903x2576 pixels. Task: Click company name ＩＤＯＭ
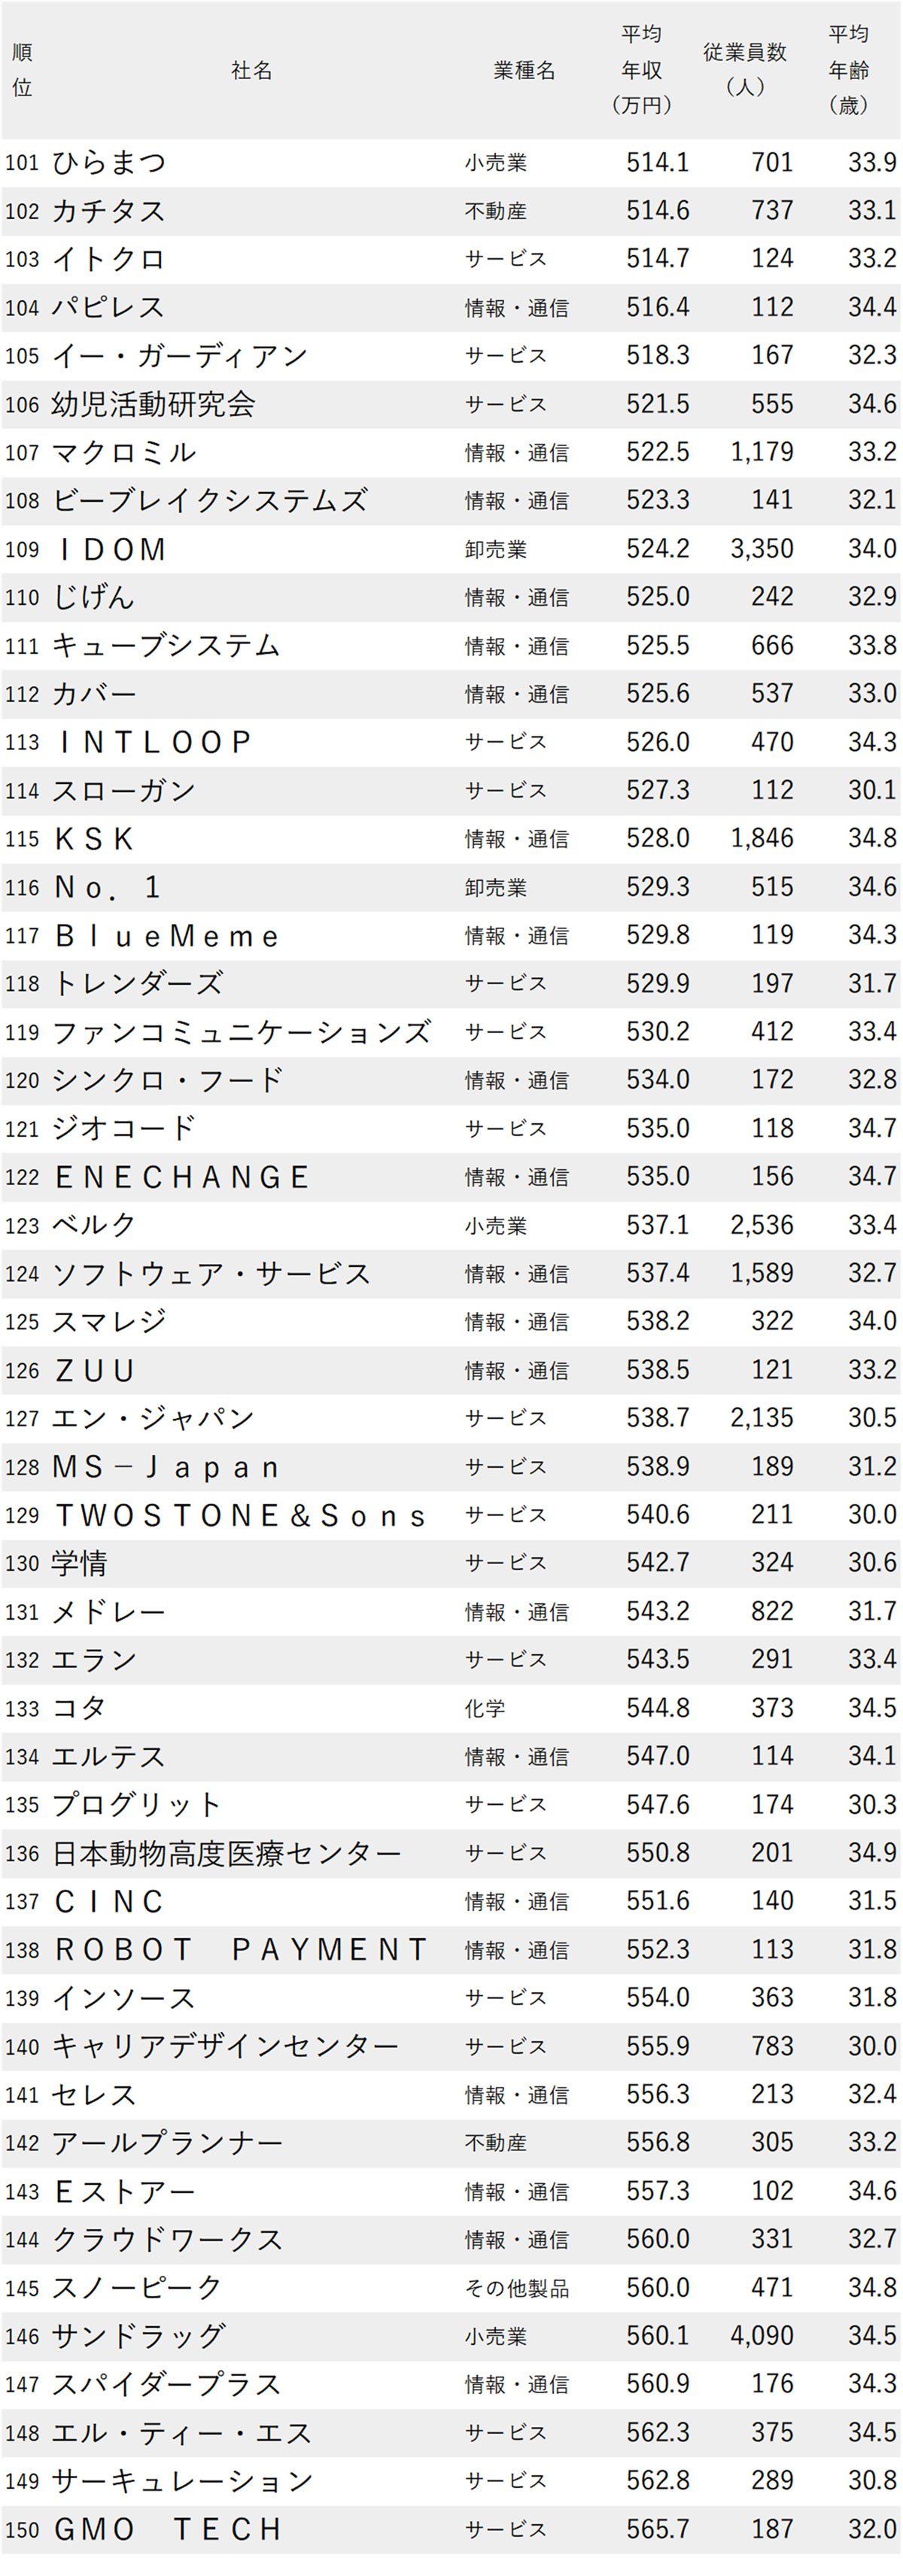(x=110, y=549)
